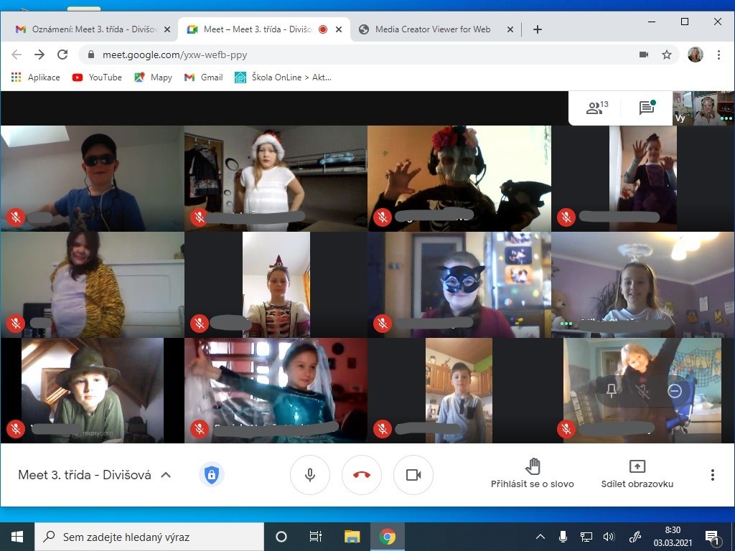The image size is (735, 551).
Task: Switch to the Gmail Oznámení tab
Action: point(90,29)
